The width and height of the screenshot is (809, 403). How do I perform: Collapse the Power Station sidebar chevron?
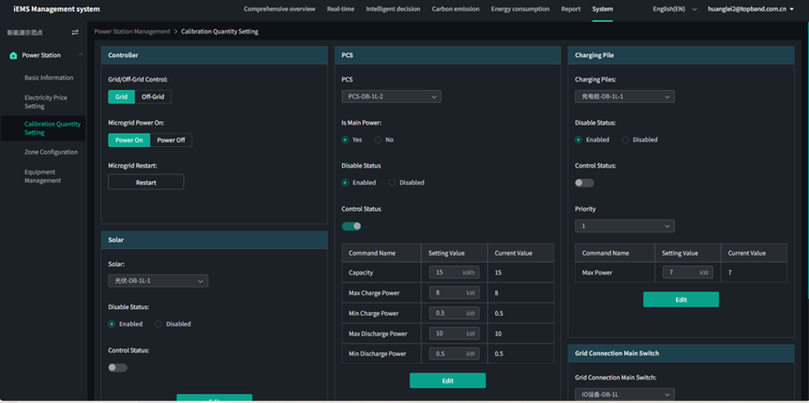click(x=81, y=55)
